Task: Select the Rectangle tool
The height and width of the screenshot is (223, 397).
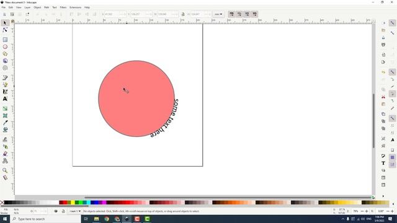Action: click(x=5, y=40)
